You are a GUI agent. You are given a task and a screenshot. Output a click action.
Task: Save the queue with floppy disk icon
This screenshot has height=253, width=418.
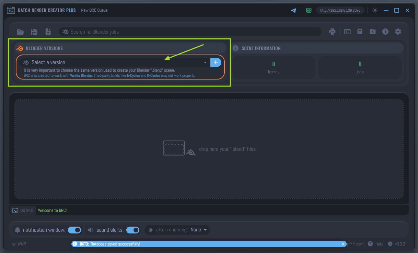(x=34, y=32)
